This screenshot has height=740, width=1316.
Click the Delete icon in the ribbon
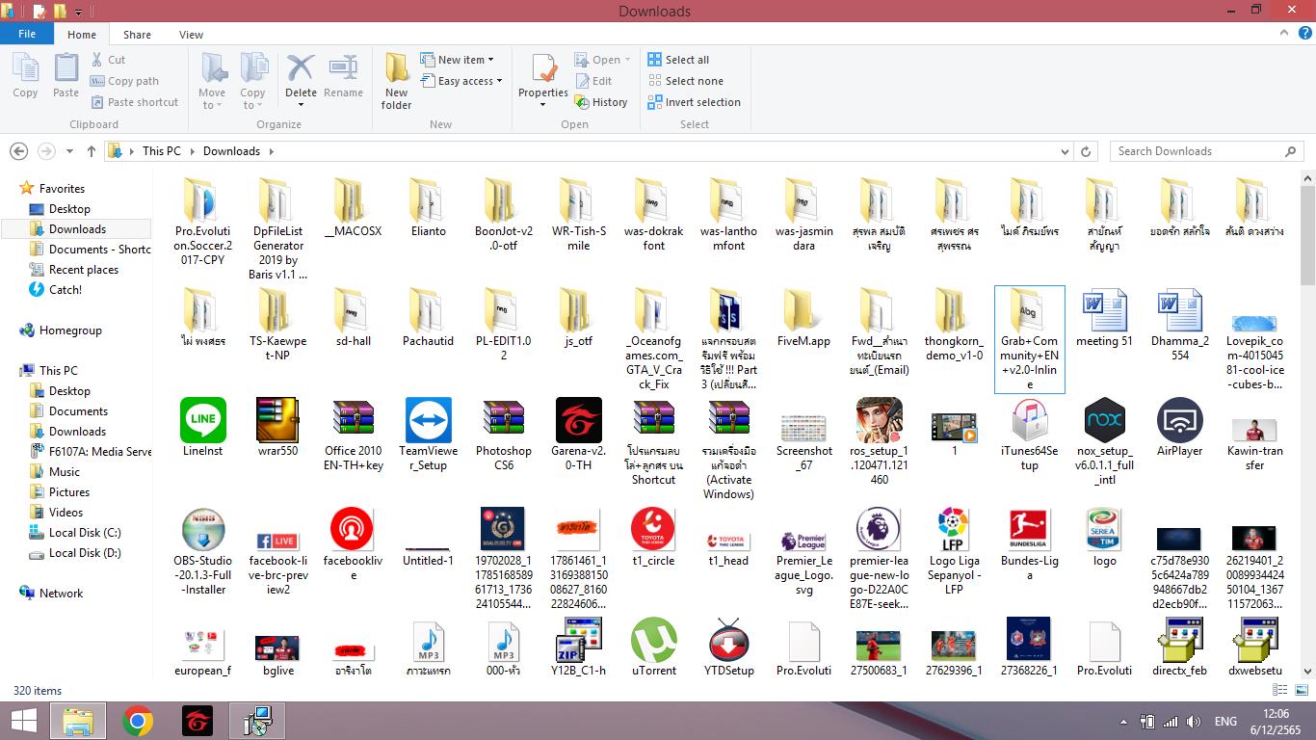tap(301, 69)
